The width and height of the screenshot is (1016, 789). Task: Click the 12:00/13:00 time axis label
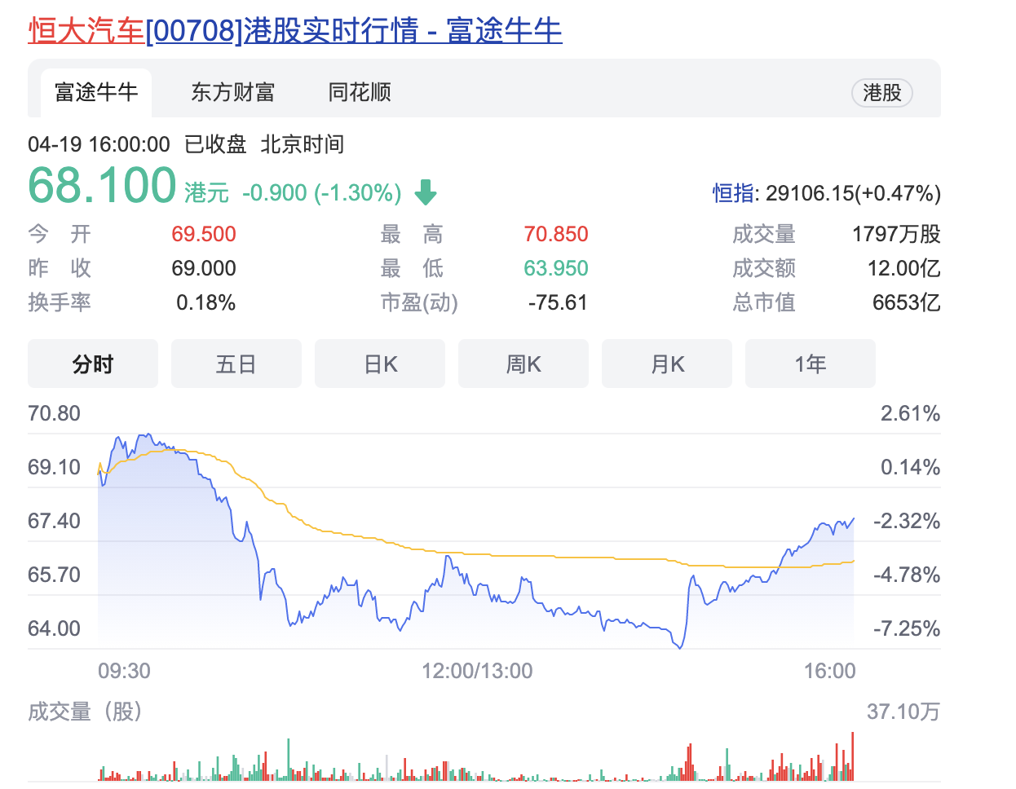477,672
